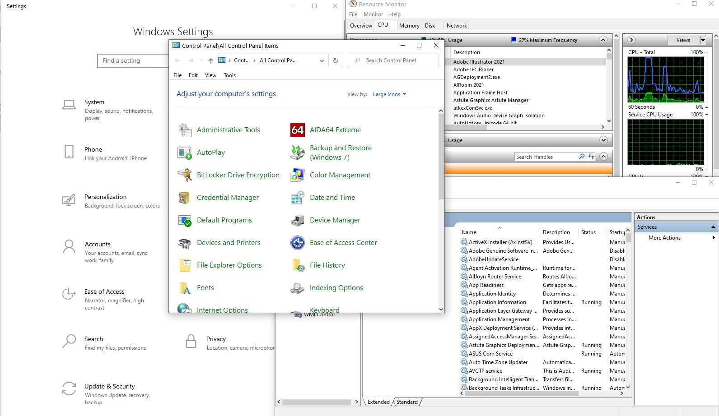
Task: Switch to the Disk tab in Resource Monitor
Action: click(x=430, y=26)
